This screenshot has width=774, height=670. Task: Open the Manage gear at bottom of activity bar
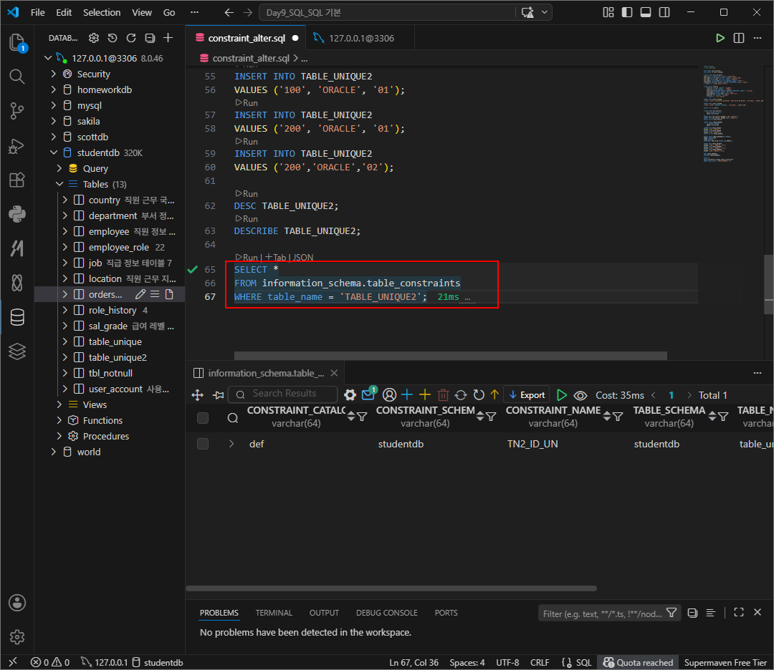(x=16, y=637)
